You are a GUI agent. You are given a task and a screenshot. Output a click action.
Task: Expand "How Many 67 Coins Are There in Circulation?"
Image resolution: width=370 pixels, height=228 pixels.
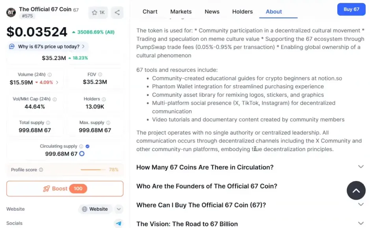coord(361,167)
